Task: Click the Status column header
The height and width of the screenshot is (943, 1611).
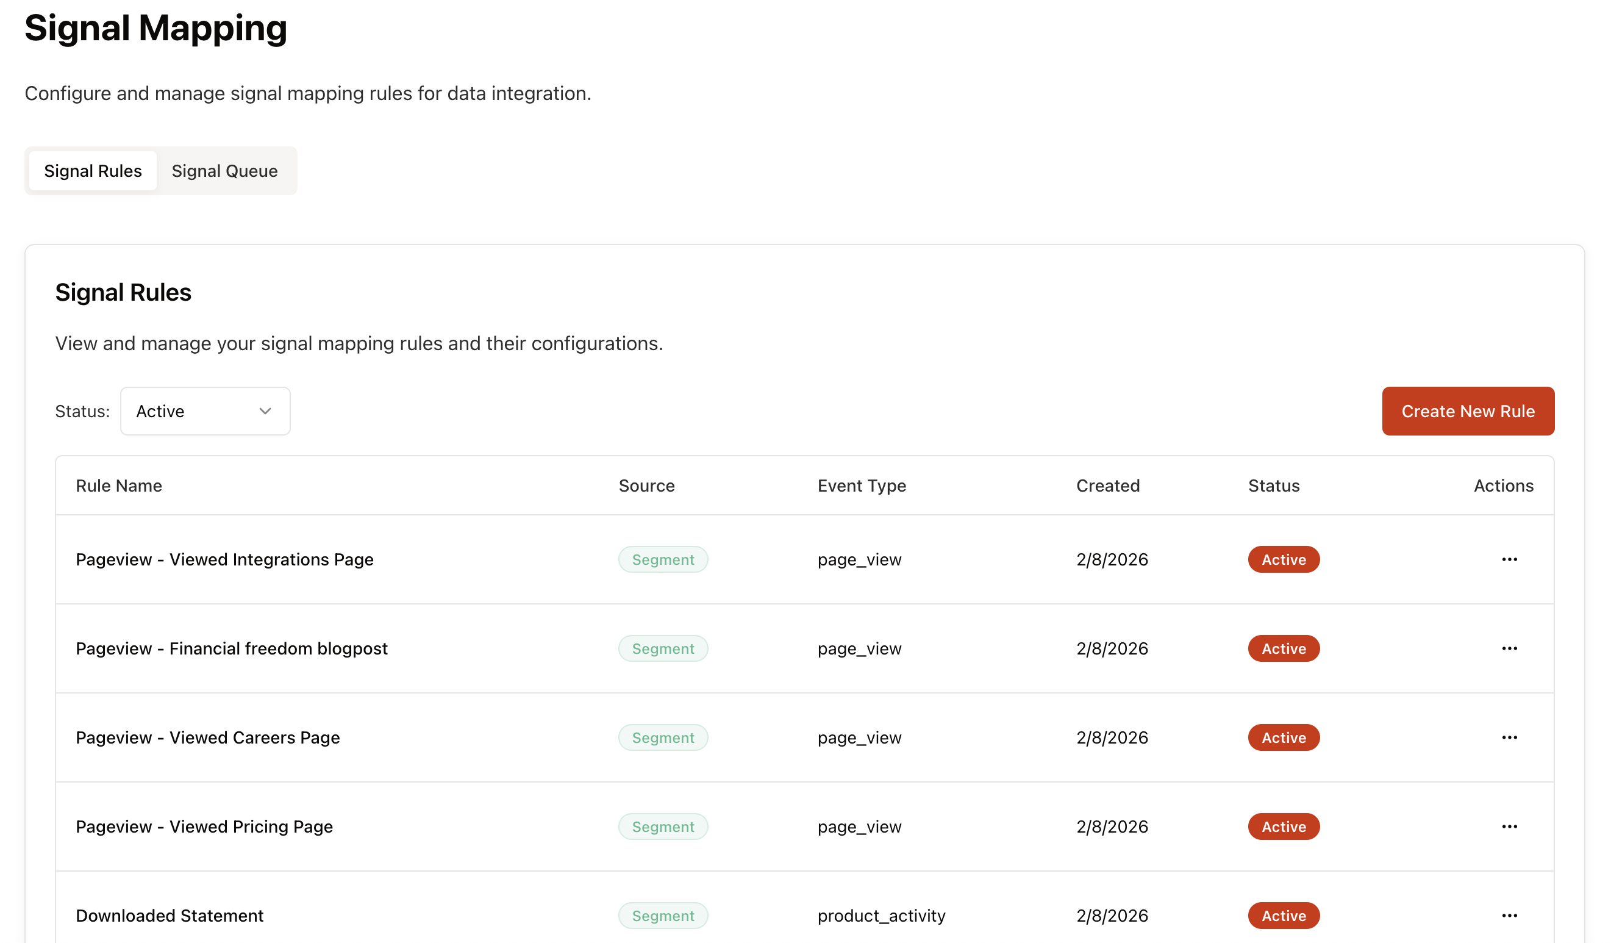Action: [1273, 486]
